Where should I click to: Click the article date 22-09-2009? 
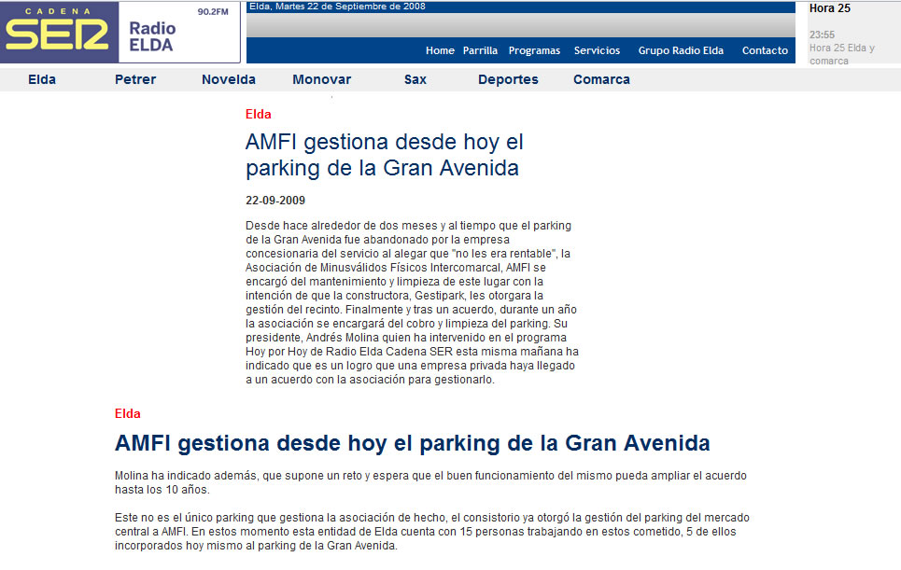[275, 201]
